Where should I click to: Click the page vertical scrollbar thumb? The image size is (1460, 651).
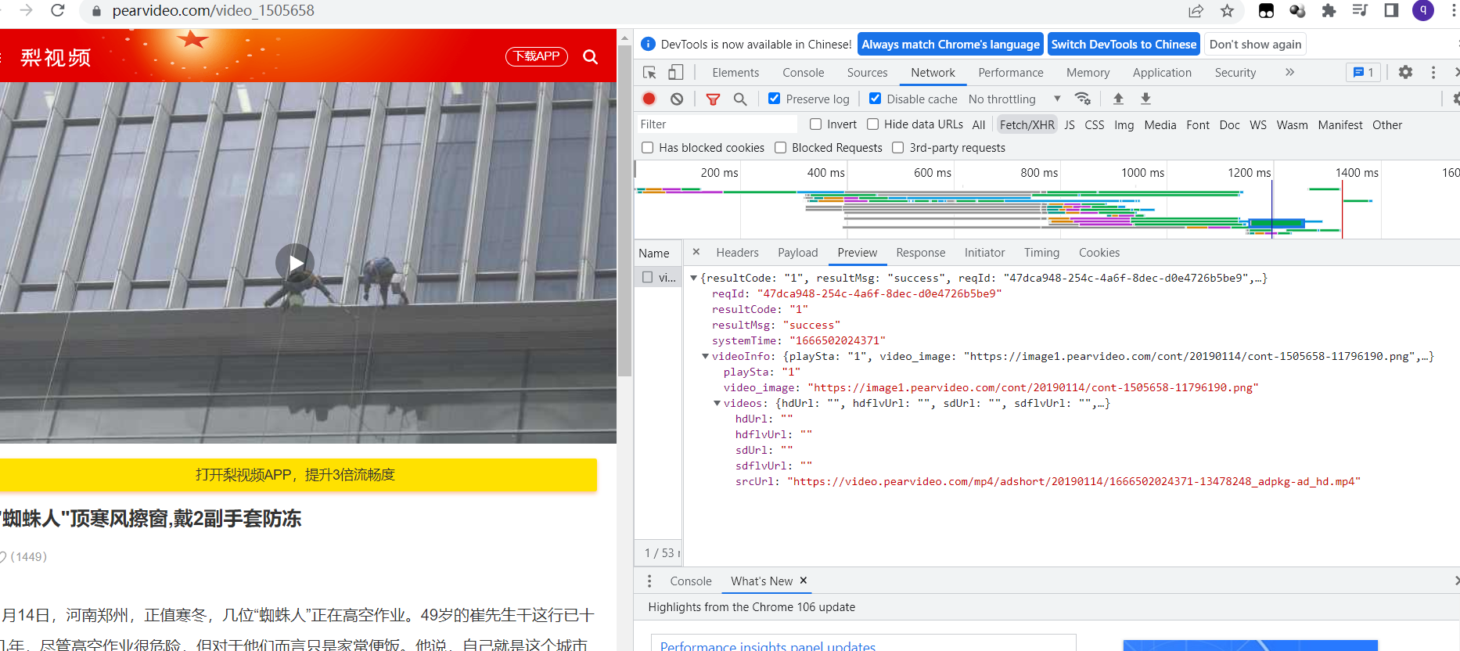(x=624, y=211)
